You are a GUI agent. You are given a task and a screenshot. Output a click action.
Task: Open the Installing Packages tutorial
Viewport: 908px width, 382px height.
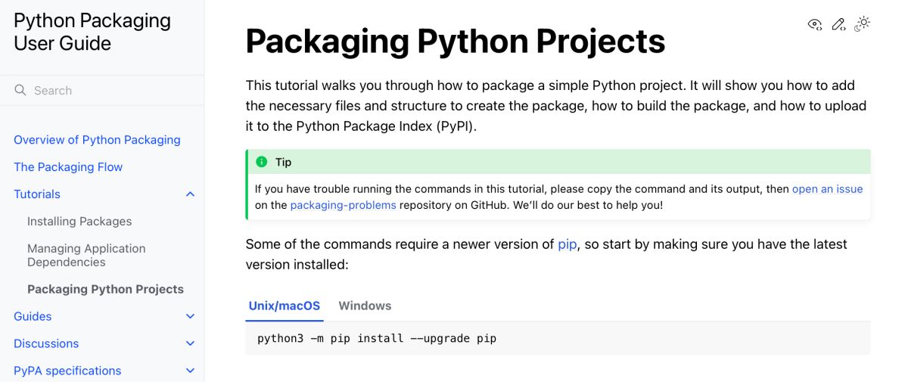point(79,222)
